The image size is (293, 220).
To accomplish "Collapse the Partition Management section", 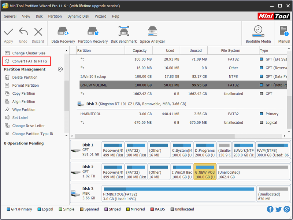I will coord(60,69).
